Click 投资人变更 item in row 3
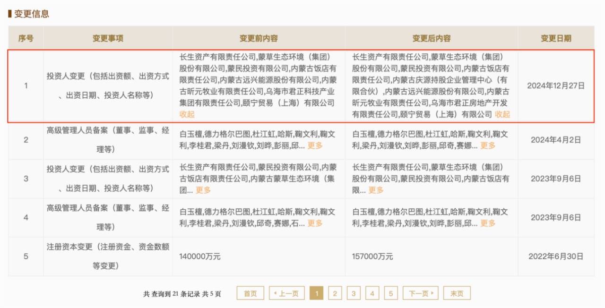 (x=108, y=179)
